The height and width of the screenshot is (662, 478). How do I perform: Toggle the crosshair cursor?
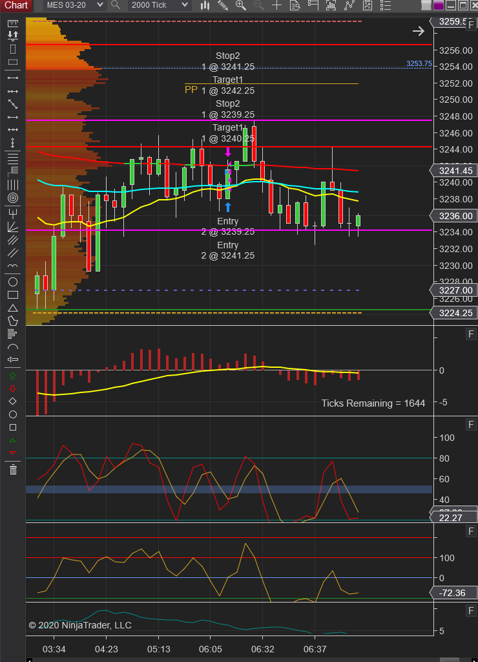276,5
